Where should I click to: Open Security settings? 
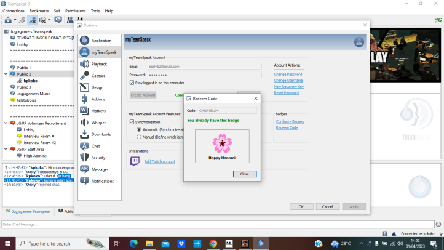[x=100, y=158]
